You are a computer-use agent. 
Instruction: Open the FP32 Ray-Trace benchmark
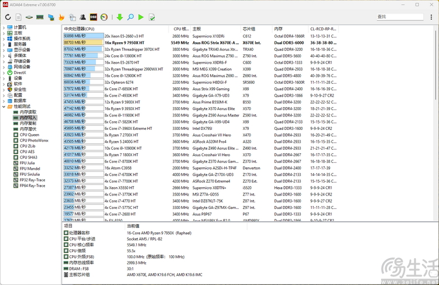(32, 180)
